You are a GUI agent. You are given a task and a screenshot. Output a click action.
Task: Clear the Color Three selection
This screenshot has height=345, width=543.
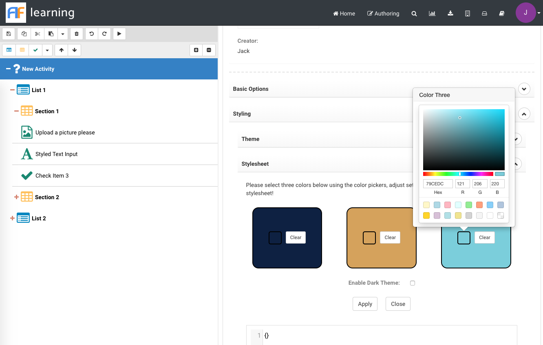pos(484,237)
